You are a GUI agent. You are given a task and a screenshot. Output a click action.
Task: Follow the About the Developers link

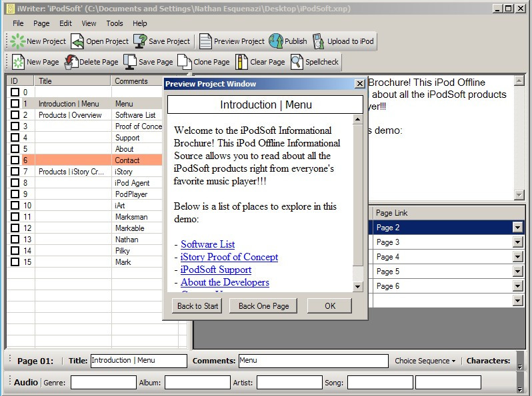click(225, 282)
